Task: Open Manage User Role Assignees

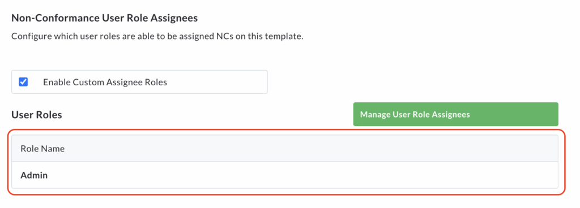Action: (455, 114)
